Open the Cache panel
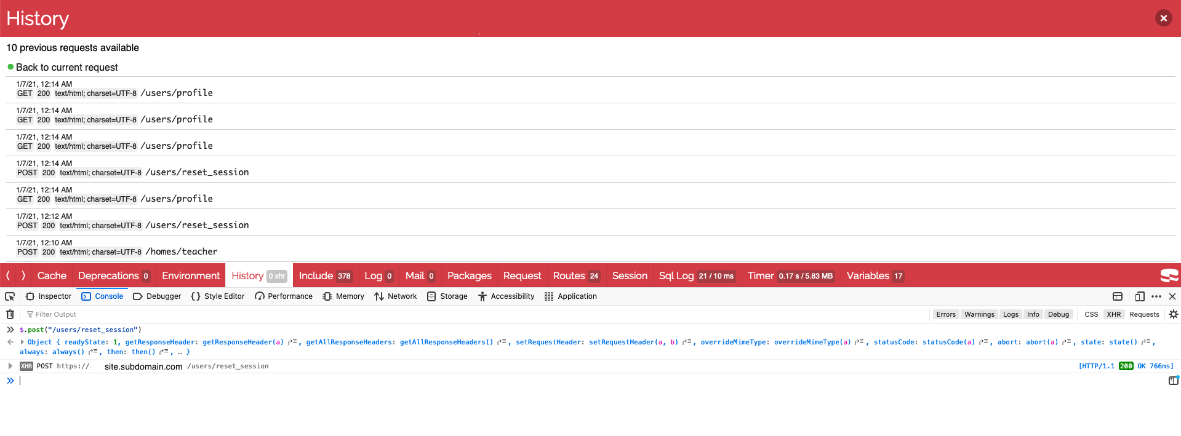This screenshot has width=1181, height=436. point(52,275)
